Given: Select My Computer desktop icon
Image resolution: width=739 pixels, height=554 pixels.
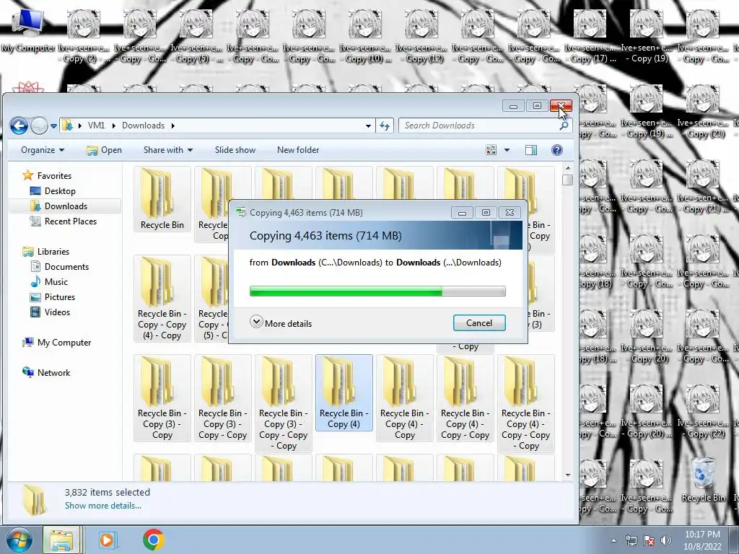Looking at the screenshot, I should tap(28, 31).
